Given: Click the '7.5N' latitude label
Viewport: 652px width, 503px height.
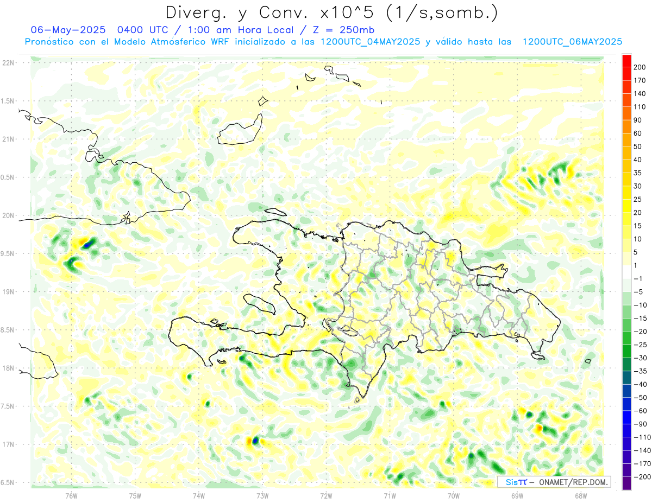Looking at the screenshot, I should point(8,406).
